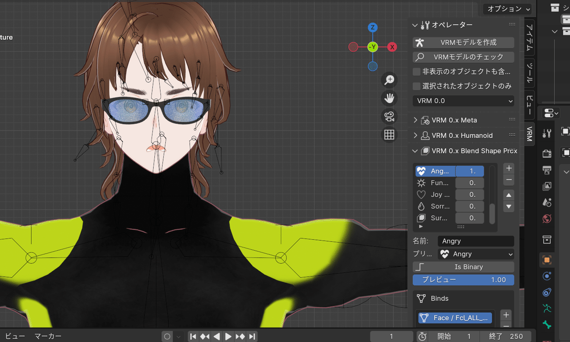
Task: Open the Tool properties tab (wrench icon)
Action: click(547, 133)
